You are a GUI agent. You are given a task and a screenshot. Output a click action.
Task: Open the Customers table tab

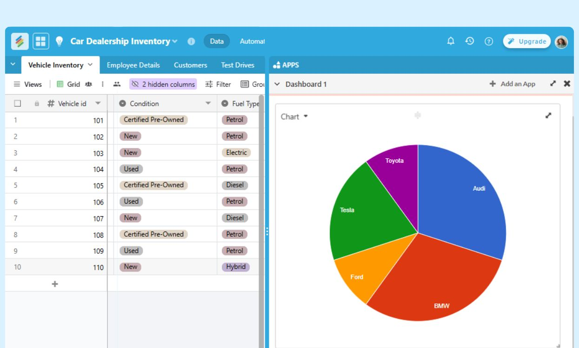click(191, 65)
